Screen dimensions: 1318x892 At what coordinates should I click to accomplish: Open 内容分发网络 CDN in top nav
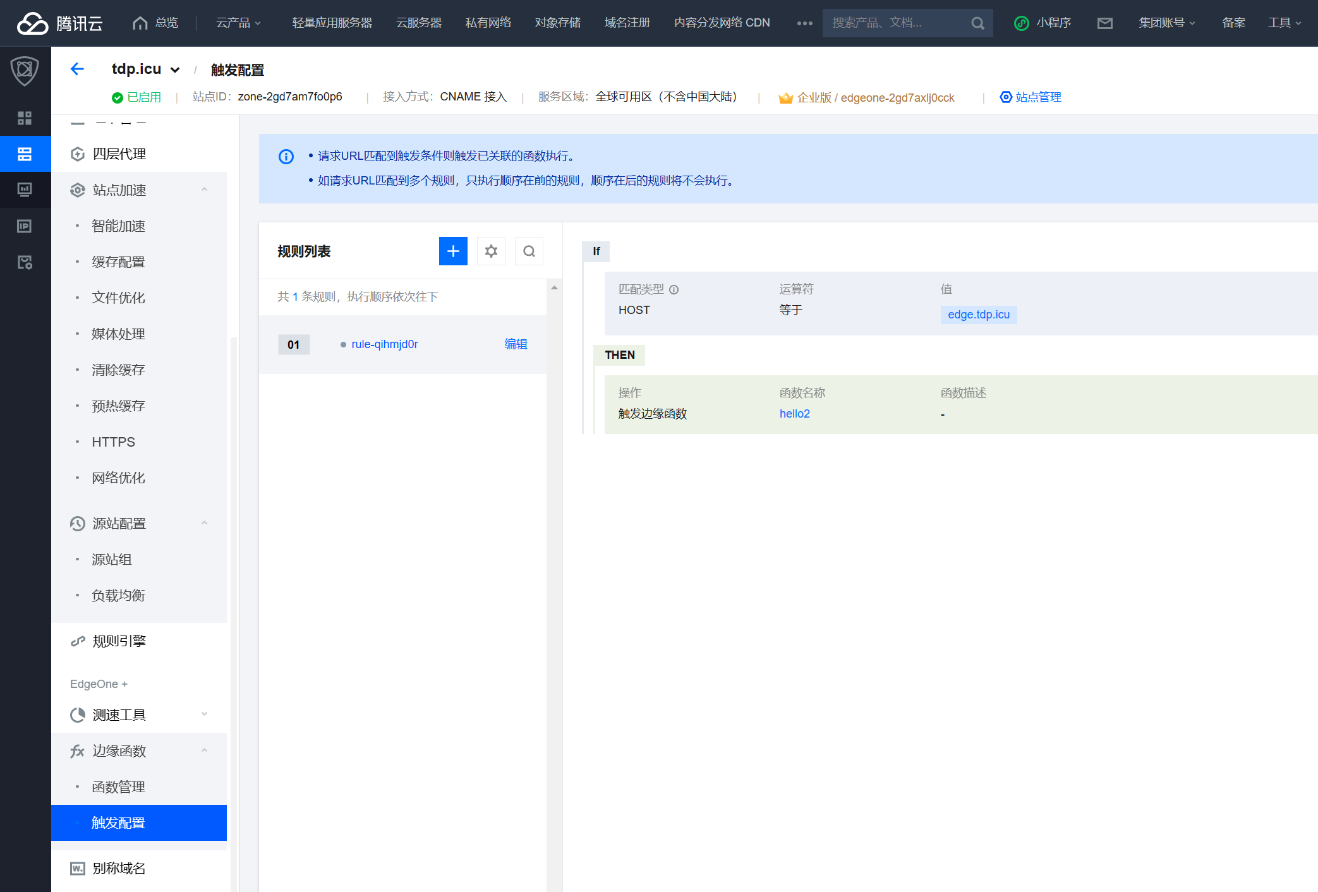[722, 23]
